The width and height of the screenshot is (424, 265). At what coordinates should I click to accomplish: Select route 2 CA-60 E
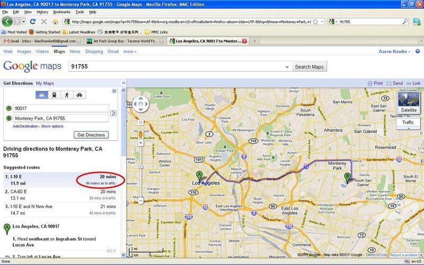pos(60,195)
